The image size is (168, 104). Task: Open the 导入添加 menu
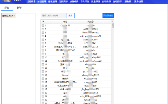tap(85, 2)
